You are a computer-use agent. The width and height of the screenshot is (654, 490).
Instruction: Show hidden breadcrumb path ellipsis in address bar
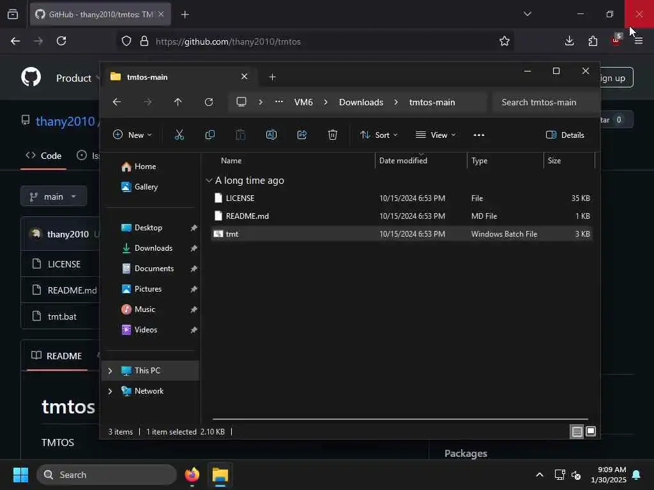[x=279, y=101]
